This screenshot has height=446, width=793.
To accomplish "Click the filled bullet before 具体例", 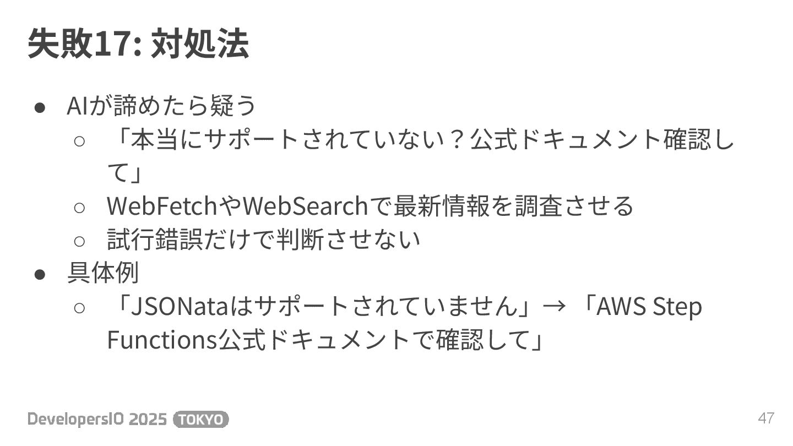I will [x=40, y=274].
